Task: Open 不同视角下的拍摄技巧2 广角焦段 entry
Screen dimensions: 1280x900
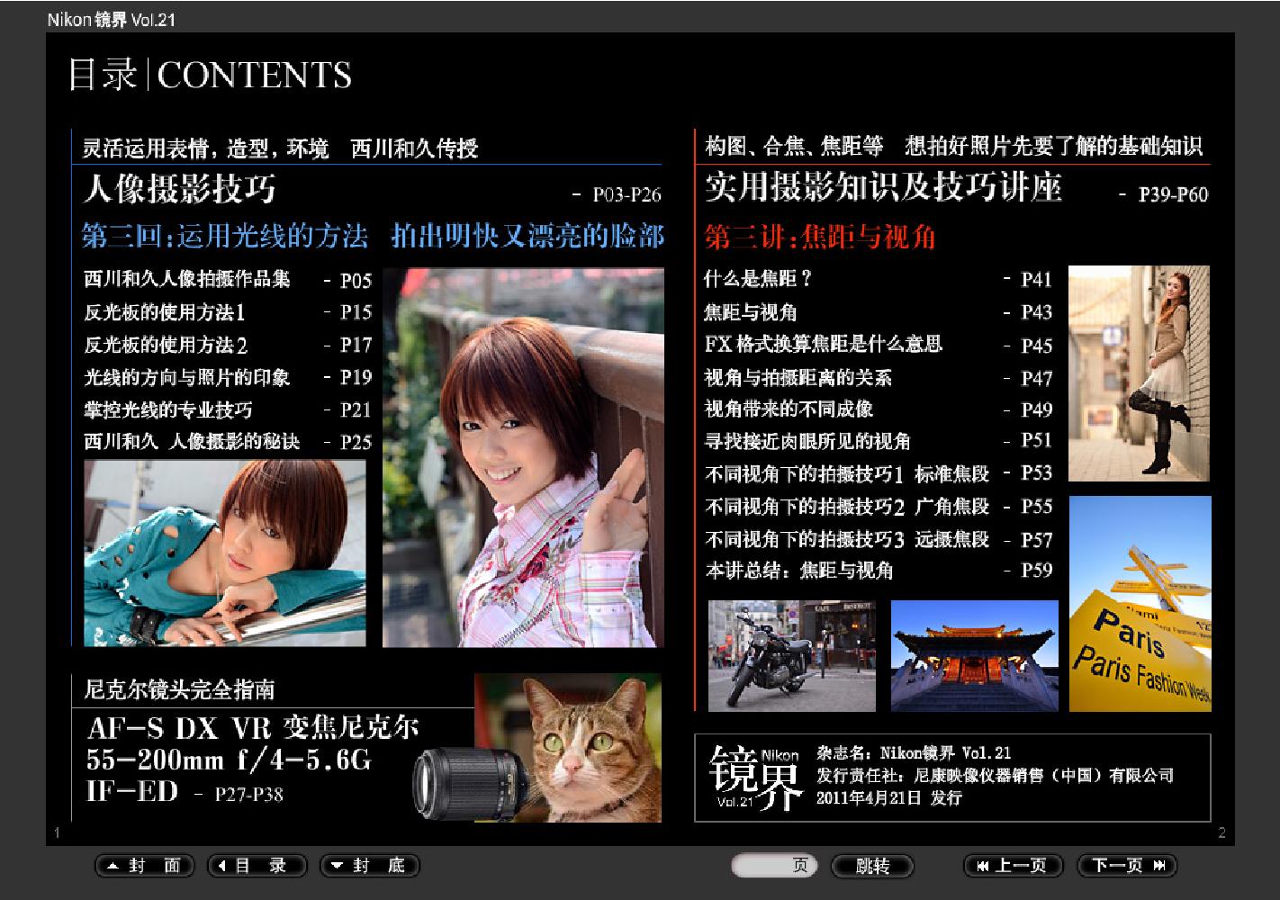Action: tap(878, 507)
